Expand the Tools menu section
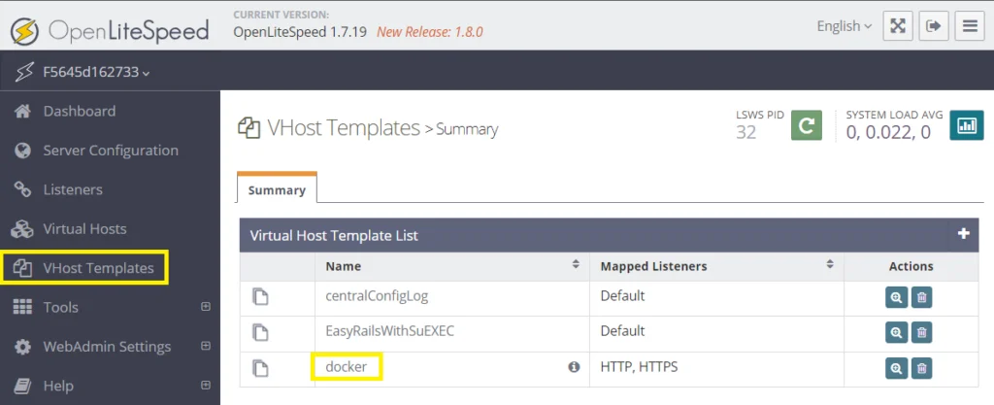The width and height of the screenshot is (994, 405). click(x=205, y=307)
